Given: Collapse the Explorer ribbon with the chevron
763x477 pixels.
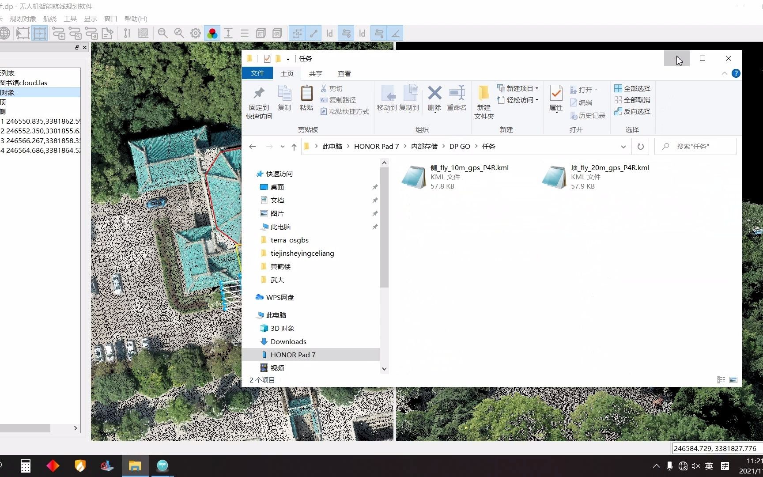Looking at the screenshot, I should 724,73.
